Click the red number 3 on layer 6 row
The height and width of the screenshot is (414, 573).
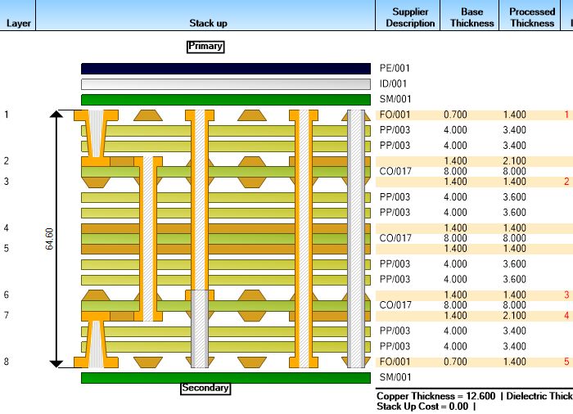coord(566,295)
